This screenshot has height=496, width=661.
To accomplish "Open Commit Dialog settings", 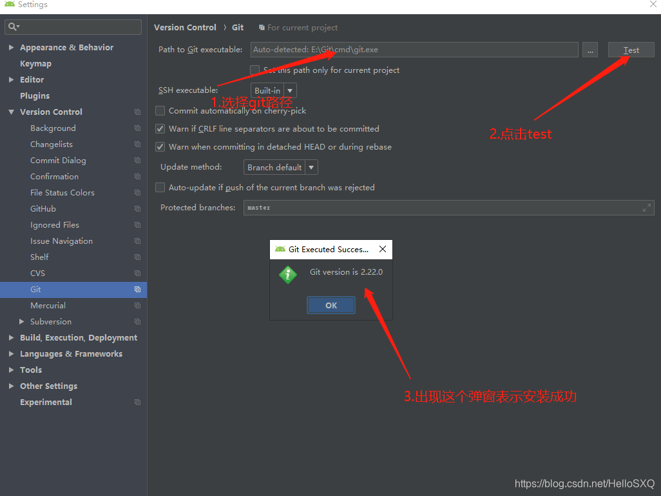I will (x=58, y=161).
